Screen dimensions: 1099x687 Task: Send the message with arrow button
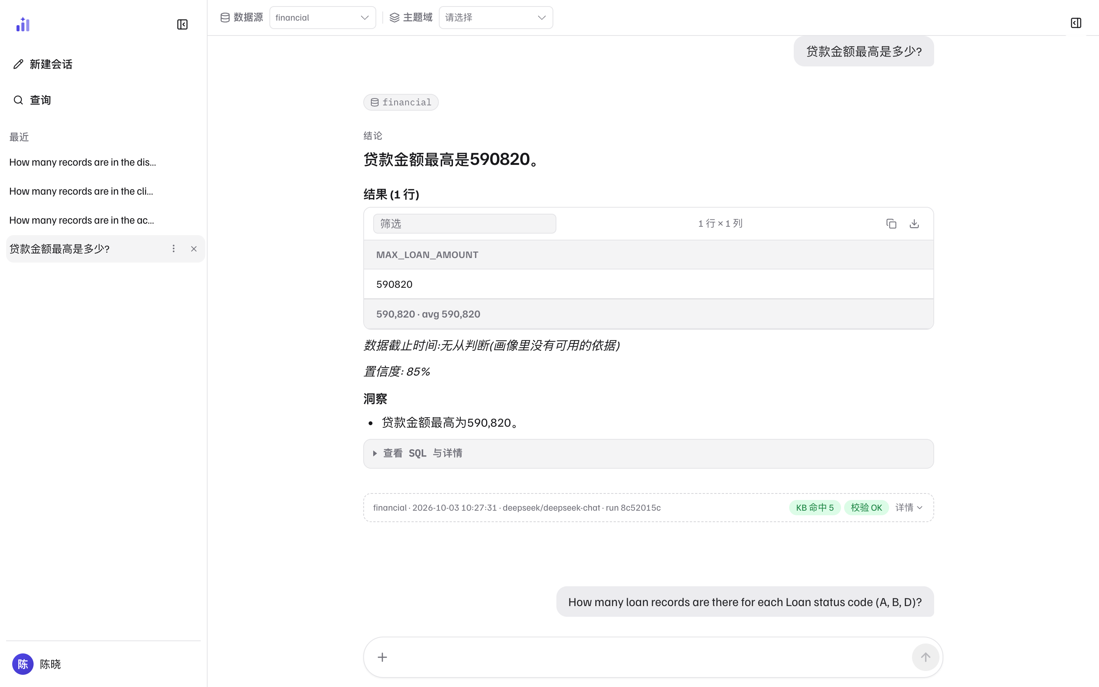(925, 657)
